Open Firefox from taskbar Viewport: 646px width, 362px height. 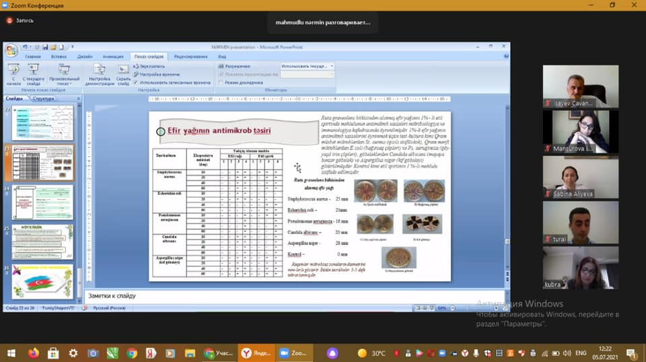34,353
